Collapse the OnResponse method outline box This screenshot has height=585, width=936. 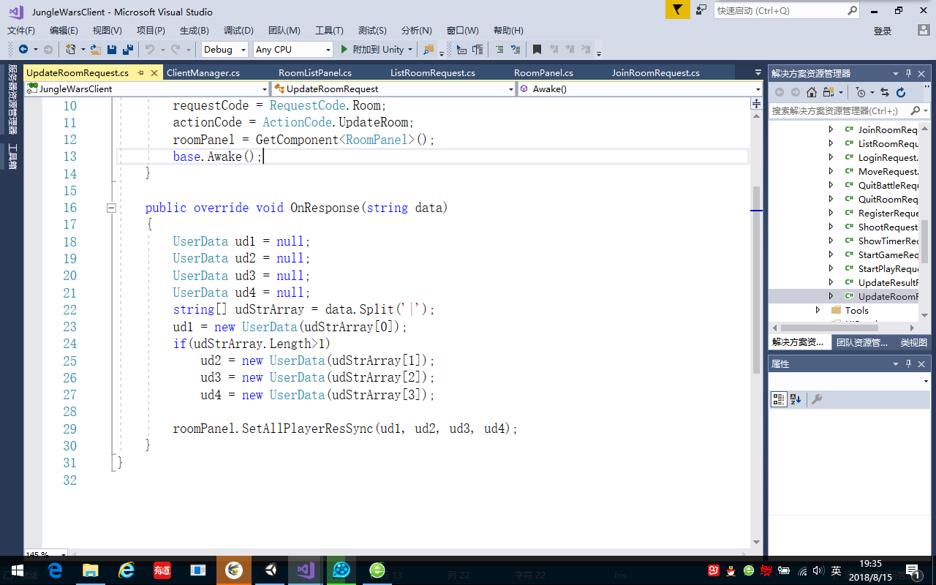click(x=111, y=208)
